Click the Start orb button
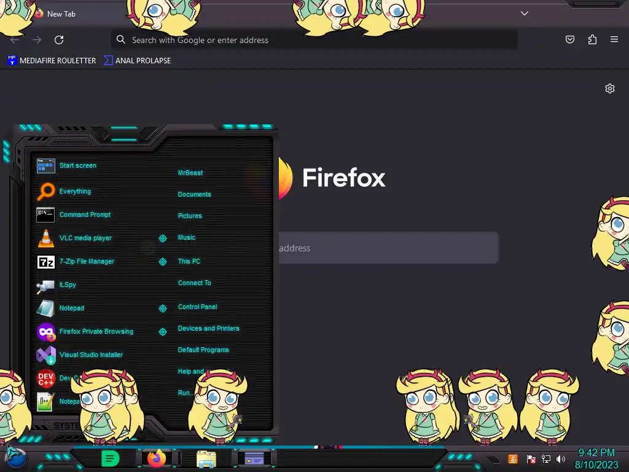Viewport: 629px width, 472px height. [16, 458]
